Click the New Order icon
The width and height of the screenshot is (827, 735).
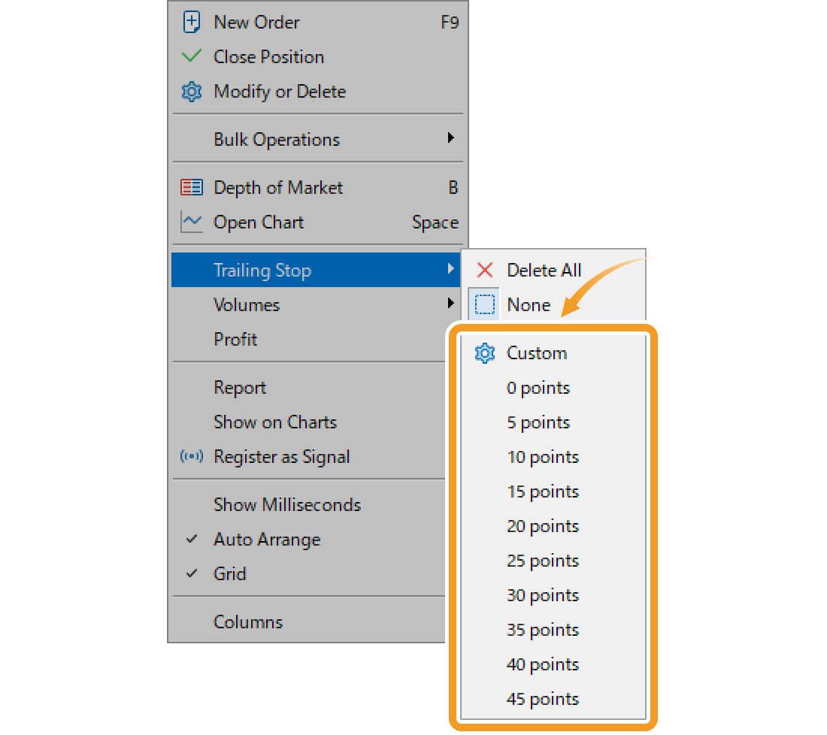(192, 22)
